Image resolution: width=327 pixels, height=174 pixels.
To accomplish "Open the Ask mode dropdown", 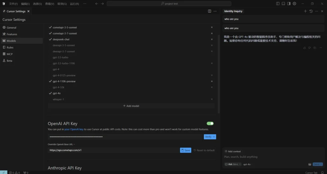I will [x=233, y=164].
